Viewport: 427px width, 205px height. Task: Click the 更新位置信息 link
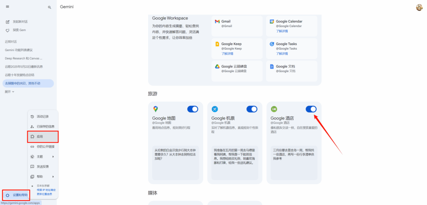pos(44,194)
